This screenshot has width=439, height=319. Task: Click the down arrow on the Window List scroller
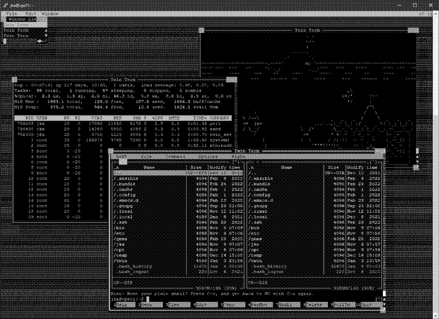(x=46, y=35)
